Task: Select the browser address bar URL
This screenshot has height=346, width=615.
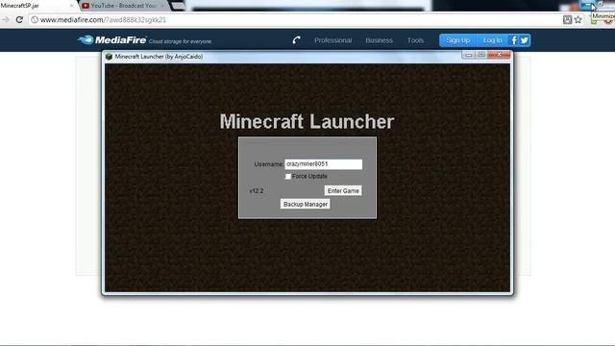Action: (x=103, y=19)
